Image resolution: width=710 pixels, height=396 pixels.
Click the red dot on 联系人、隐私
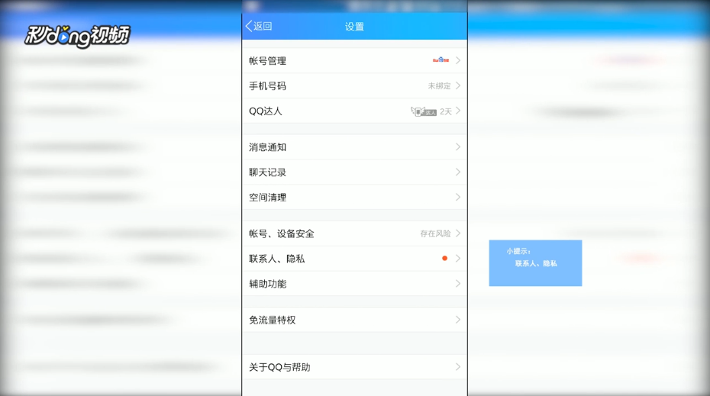[444, 258]
